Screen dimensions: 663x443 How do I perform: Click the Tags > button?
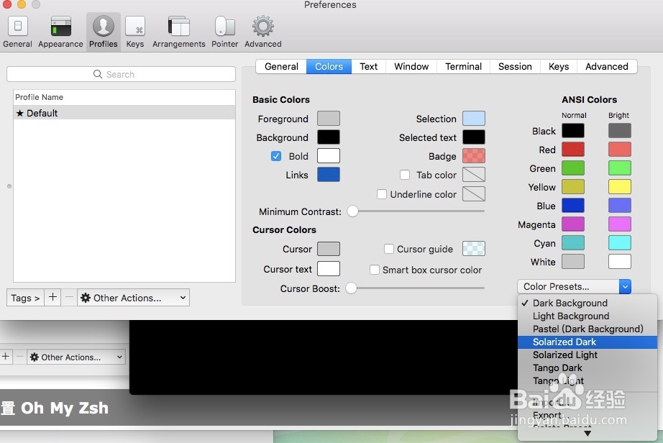pos(25,298)
